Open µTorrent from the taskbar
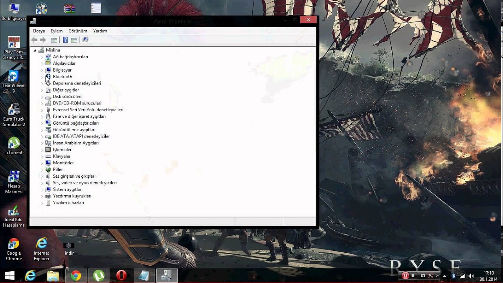This screenshot has height=283, width=503. click(x=99, y=276)
